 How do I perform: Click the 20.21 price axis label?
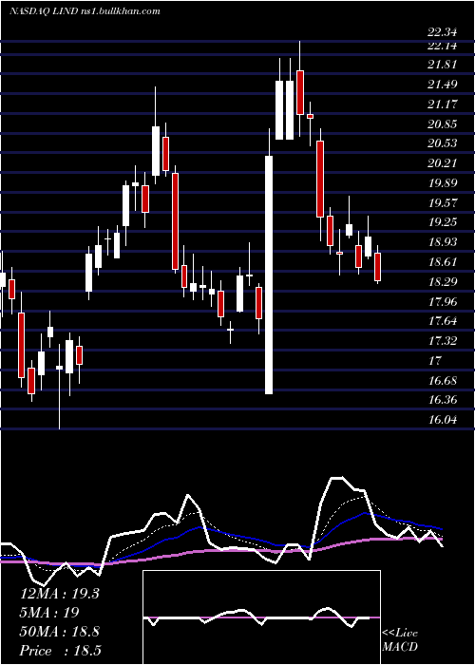(x=442, y=163)
